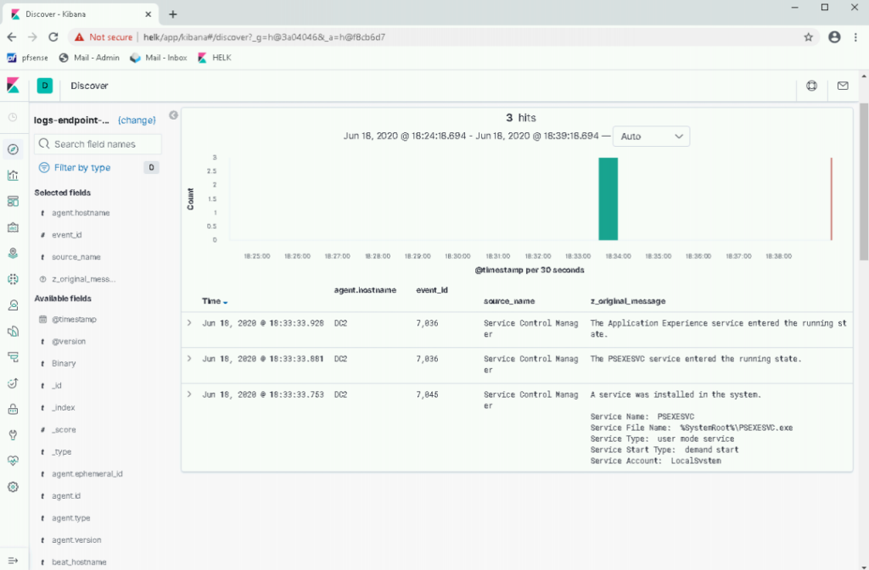The height and width of the screenshot is (570, 869).
Task: Open the HELK bookmark
Action: 215,58
